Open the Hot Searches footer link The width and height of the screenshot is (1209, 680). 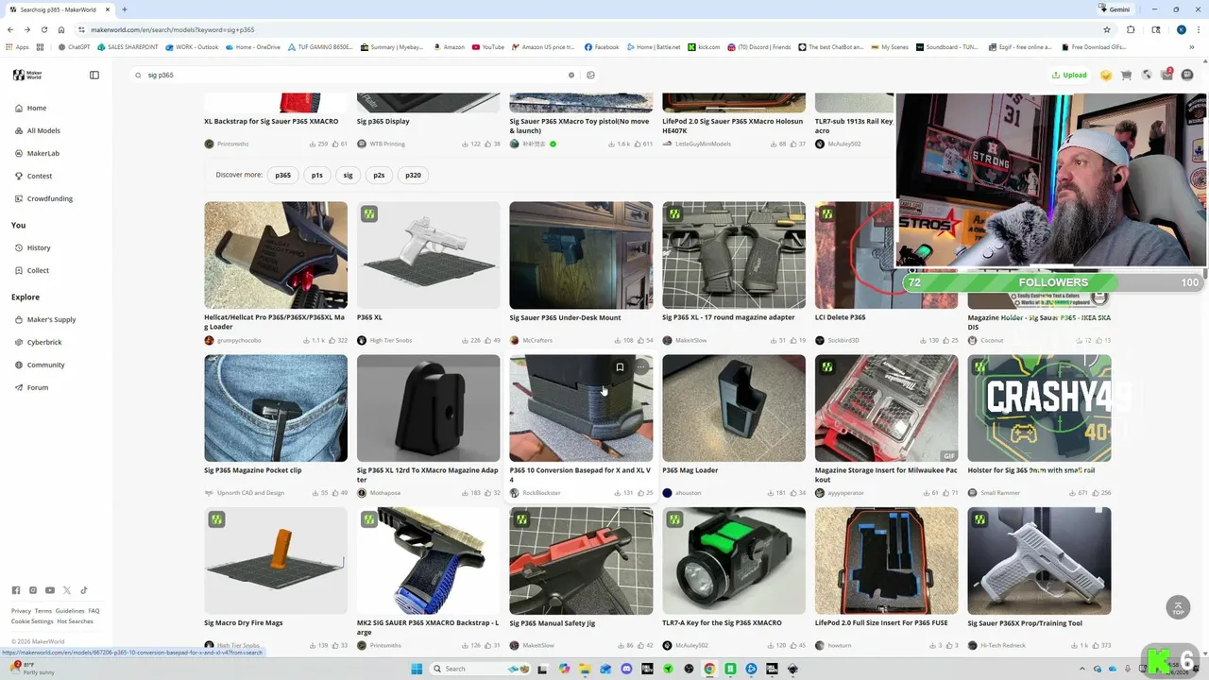(75, 621)
